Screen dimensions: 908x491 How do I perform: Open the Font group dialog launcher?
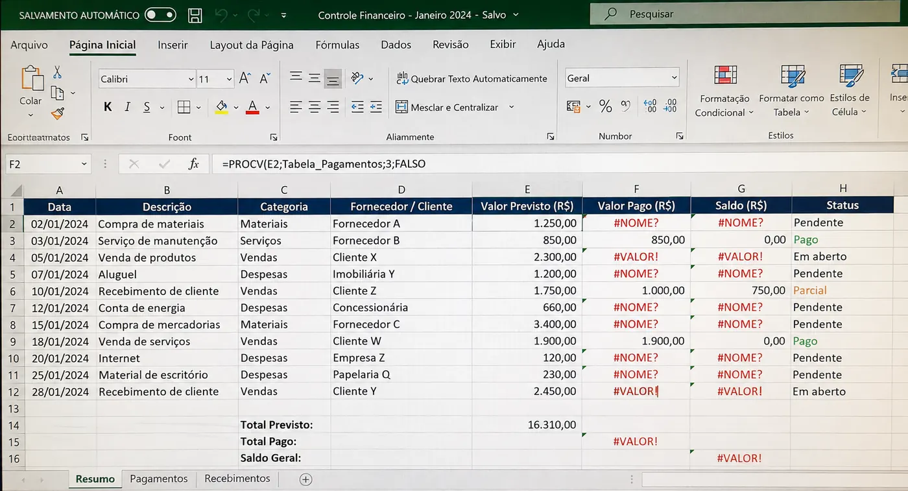click(274, 137)
